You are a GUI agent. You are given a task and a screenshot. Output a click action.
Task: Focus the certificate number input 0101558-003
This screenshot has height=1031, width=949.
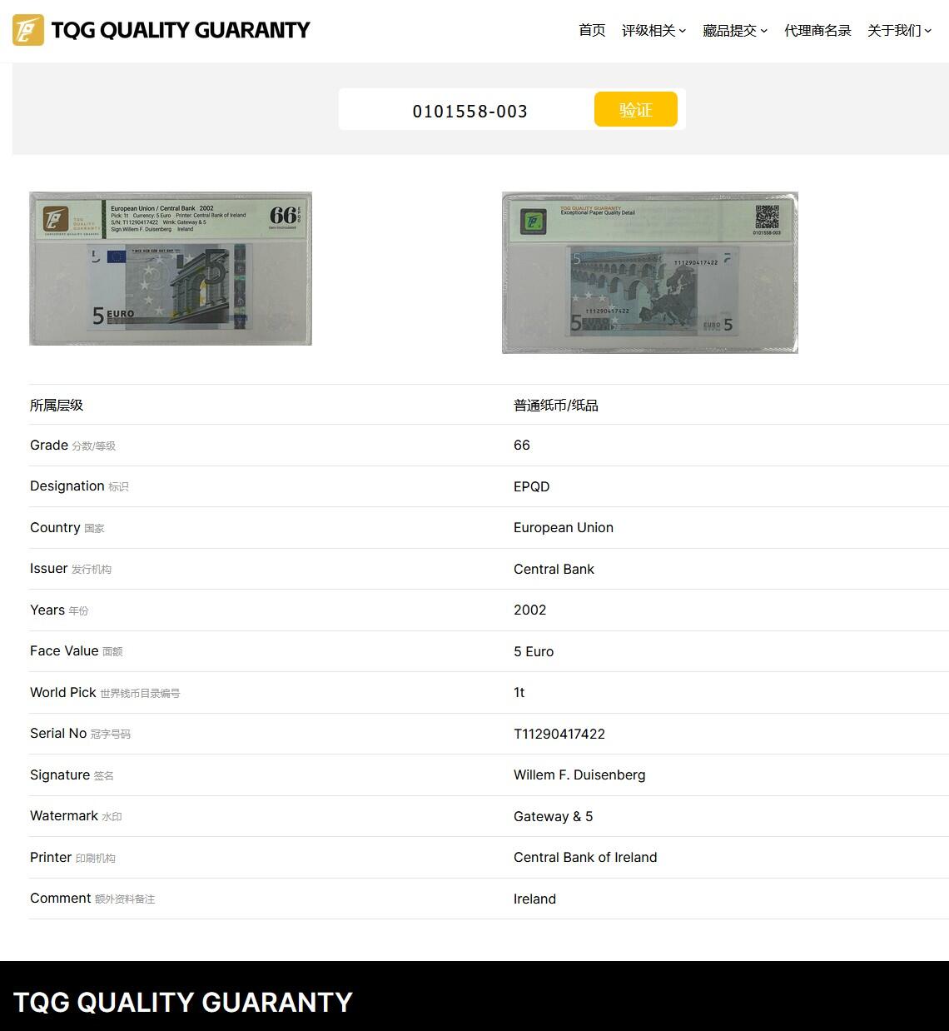(x=468, y=110)
